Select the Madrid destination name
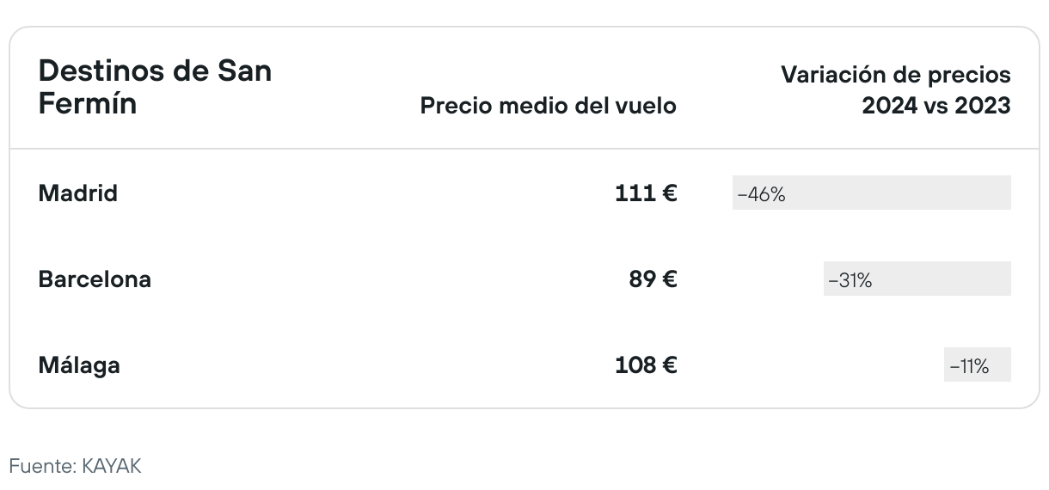Viewport: 1049px width, 490px height. pos(78,193)
